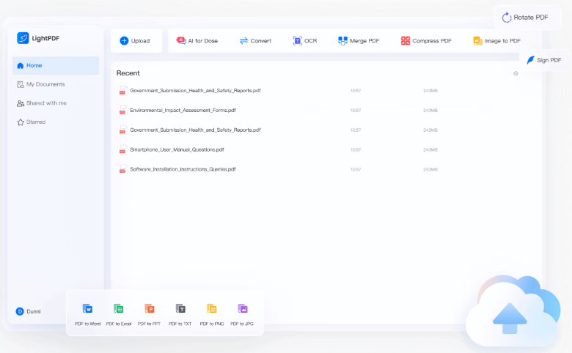The width and height of the screenshot is (572, 353).
Task: Select the PDF to Word converter
Action: 87,314
